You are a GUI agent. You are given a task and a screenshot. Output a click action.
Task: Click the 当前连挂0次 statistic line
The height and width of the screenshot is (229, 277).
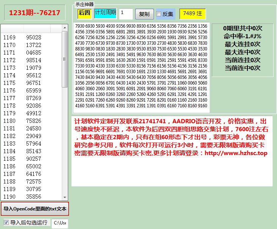(x=243, y=60)
